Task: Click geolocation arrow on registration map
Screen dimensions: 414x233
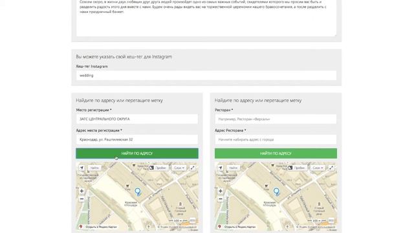Action: click(82, 168)
